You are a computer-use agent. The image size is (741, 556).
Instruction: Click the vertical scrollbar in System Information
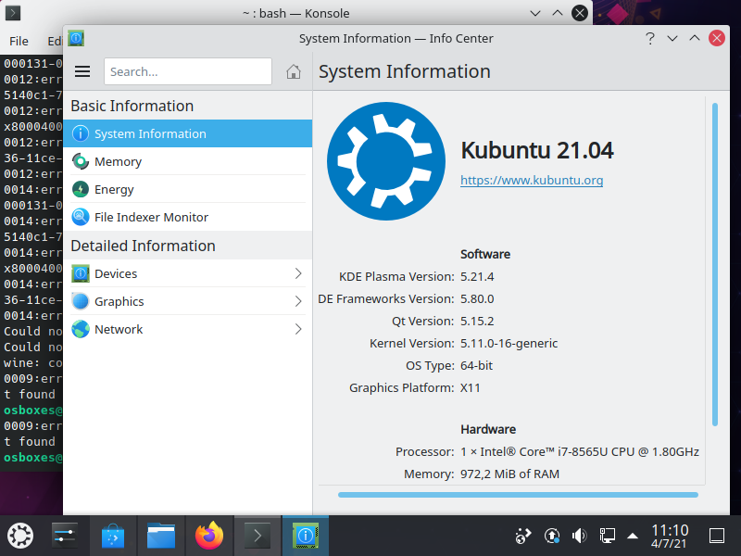coord(714,264)
